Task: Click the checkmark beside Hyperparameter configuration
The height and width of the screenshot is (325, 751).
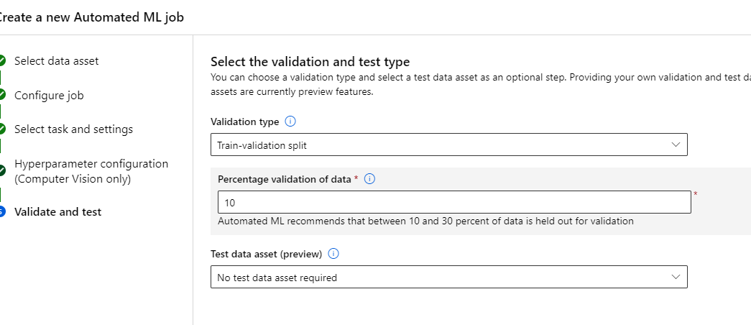Action: pyautogui.click(x=3, y=170)
